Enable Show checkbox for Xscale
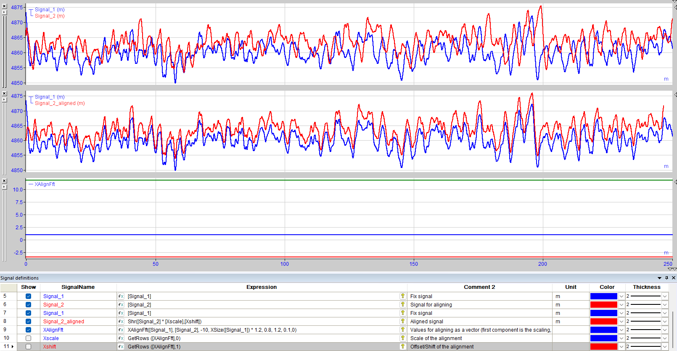Image resolution: width=677 pixels, height=351 pixels. point(28,338)
